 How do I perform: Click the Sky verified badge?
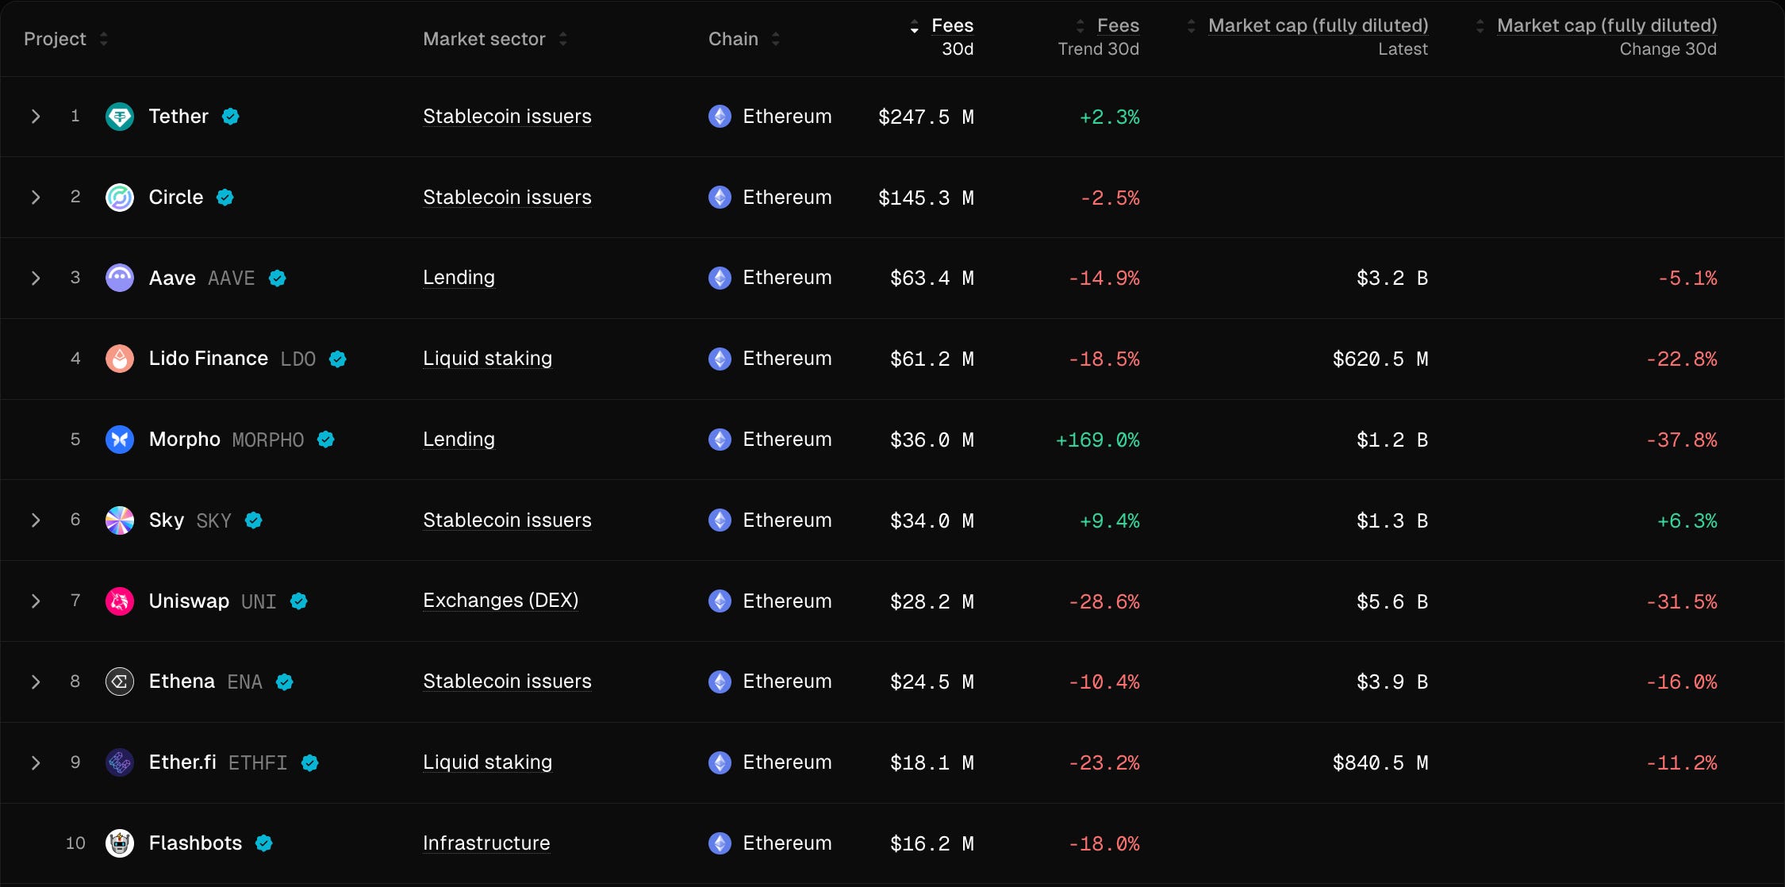click(253, 520)
